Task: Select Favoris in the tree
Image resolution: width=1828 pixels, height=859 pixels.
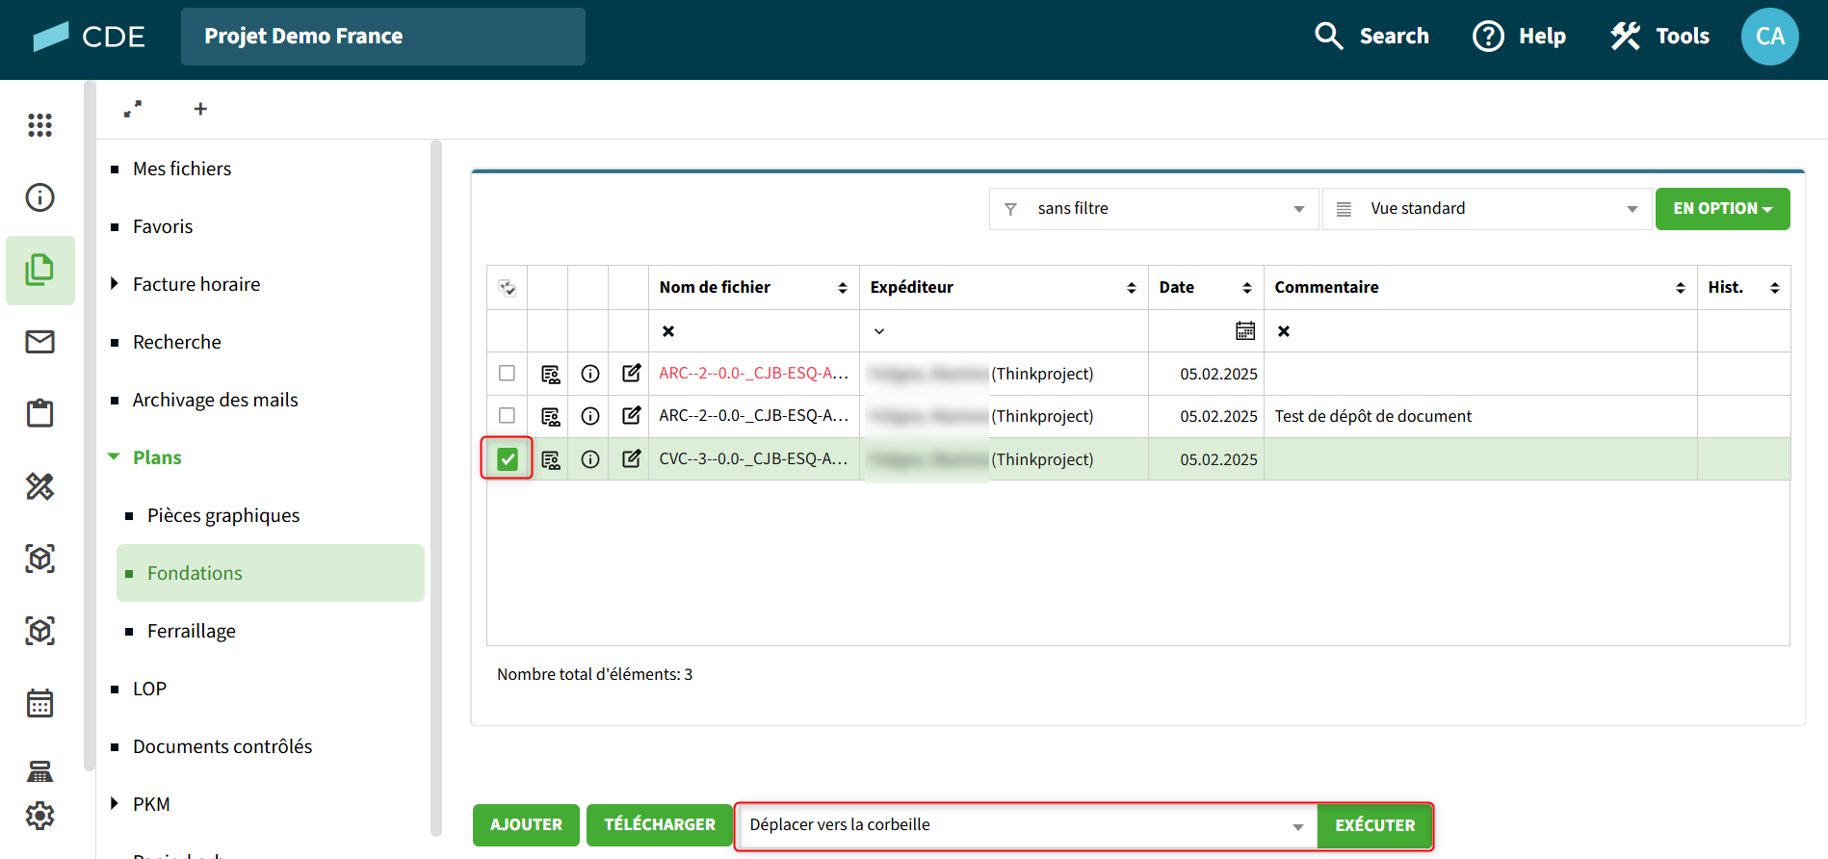Action: (x=163, y=226)
